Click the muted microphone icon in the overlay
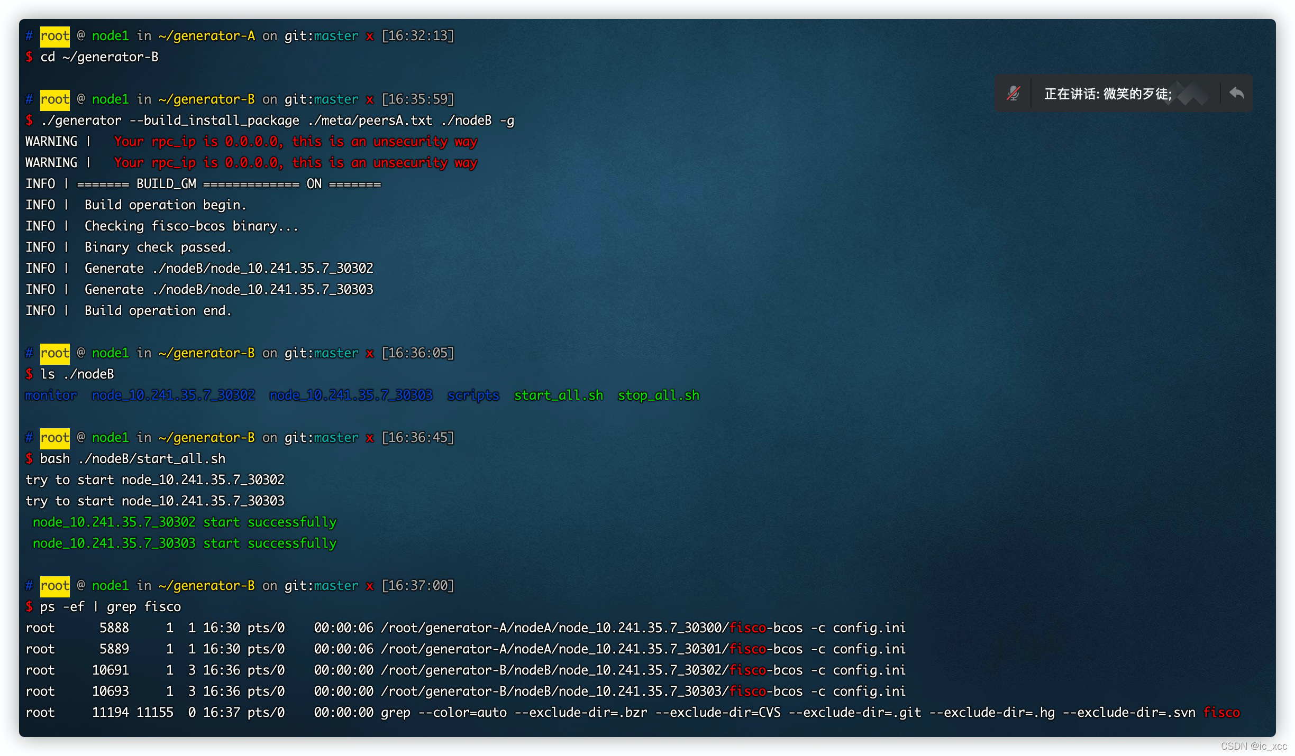Image resolution: width=1295 pixels, height=756 pixels. [x=1013, y=94]
